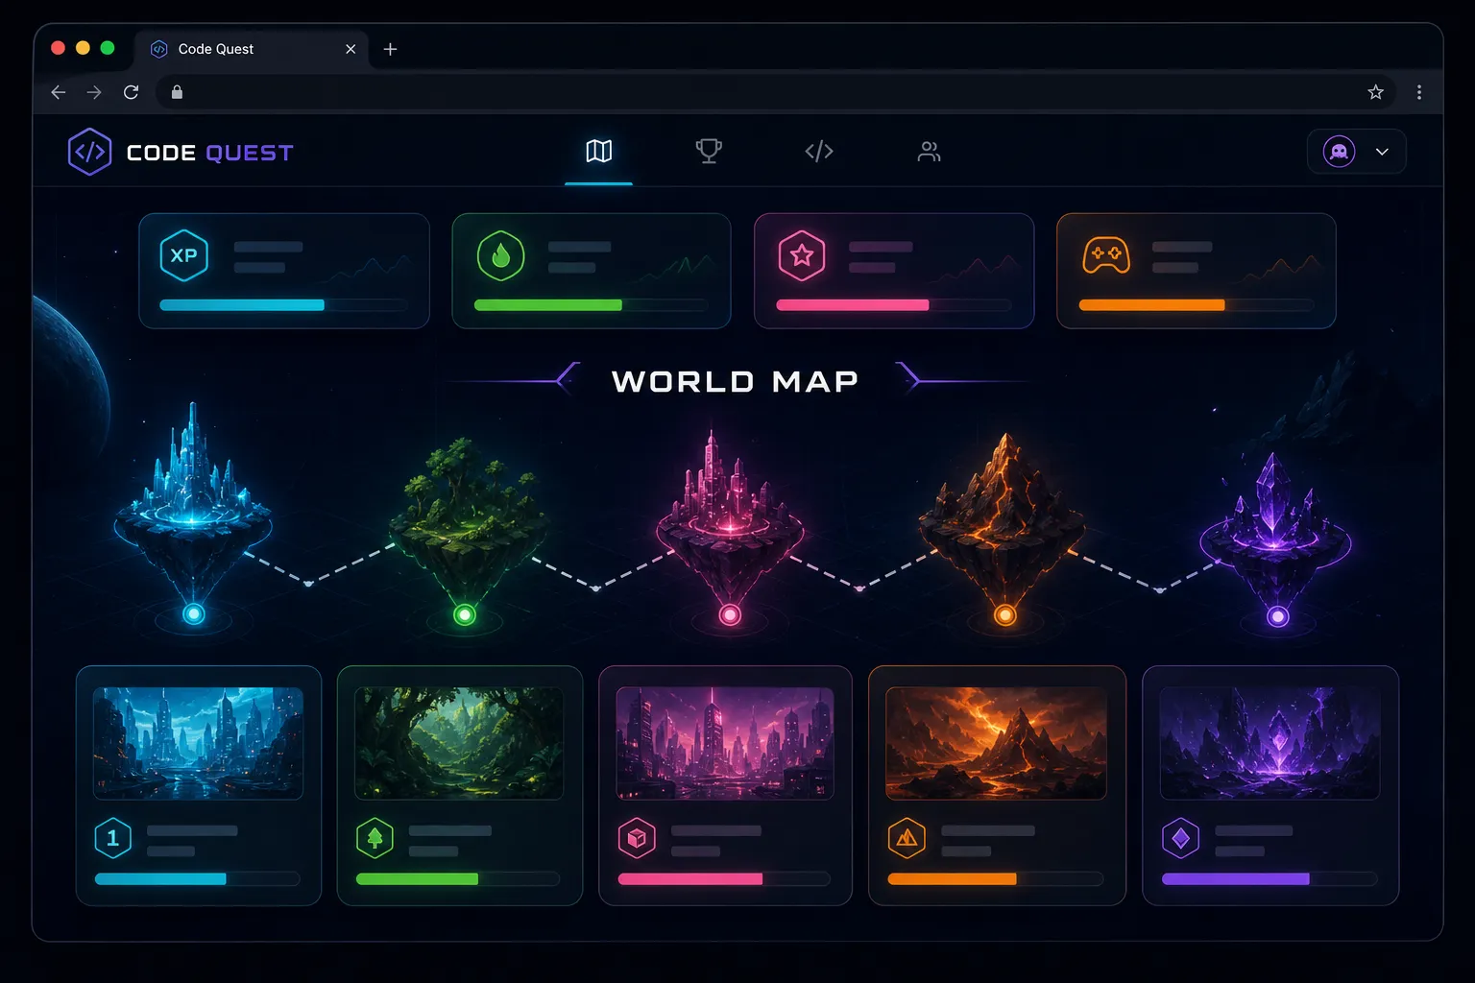Open the trophy achievements tab
1475x983 pixels.
(709, 151)
